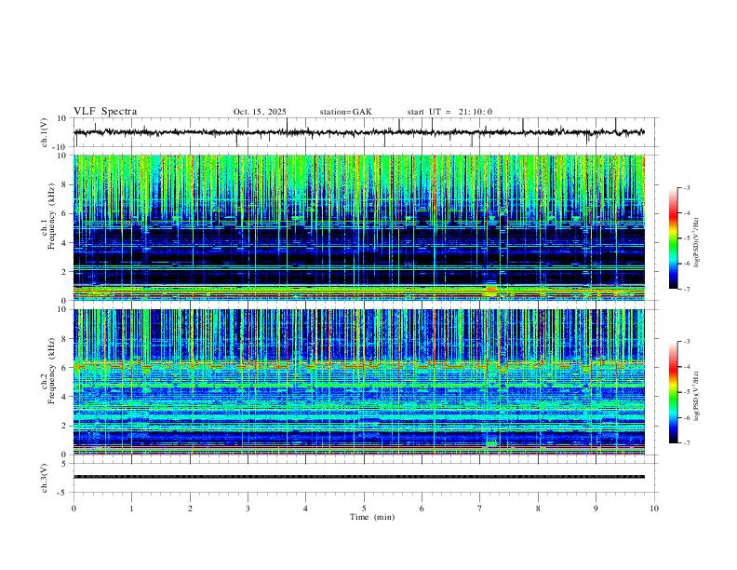Image resolution: width=737 pixels, height=570 pixels.
Task: Click the ch.1 spectrogram color bar
Action: [x=673, y=238]
